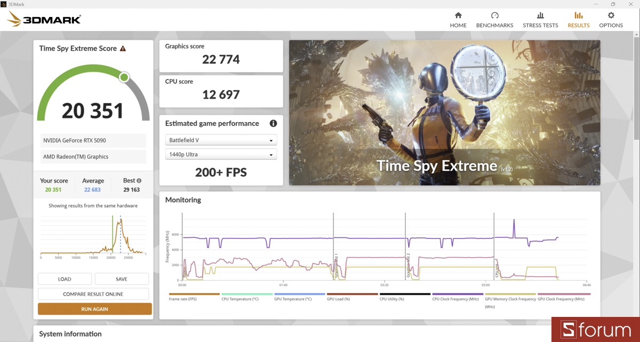
Task: Click the SAVE button
Action: click(122, 279)
